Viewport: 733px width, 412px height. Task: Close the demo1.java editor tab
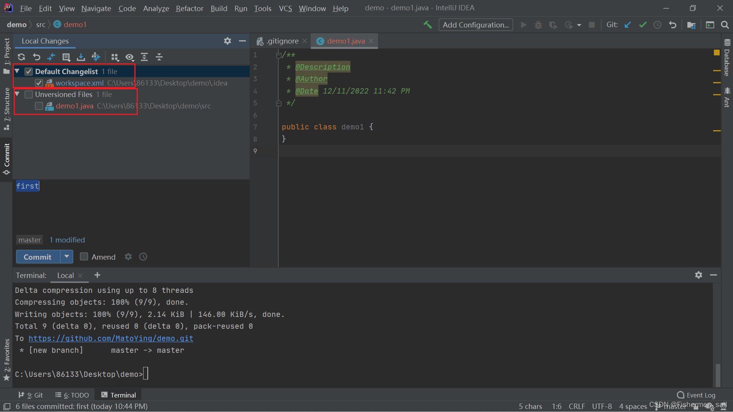click(x=371, y=41)
